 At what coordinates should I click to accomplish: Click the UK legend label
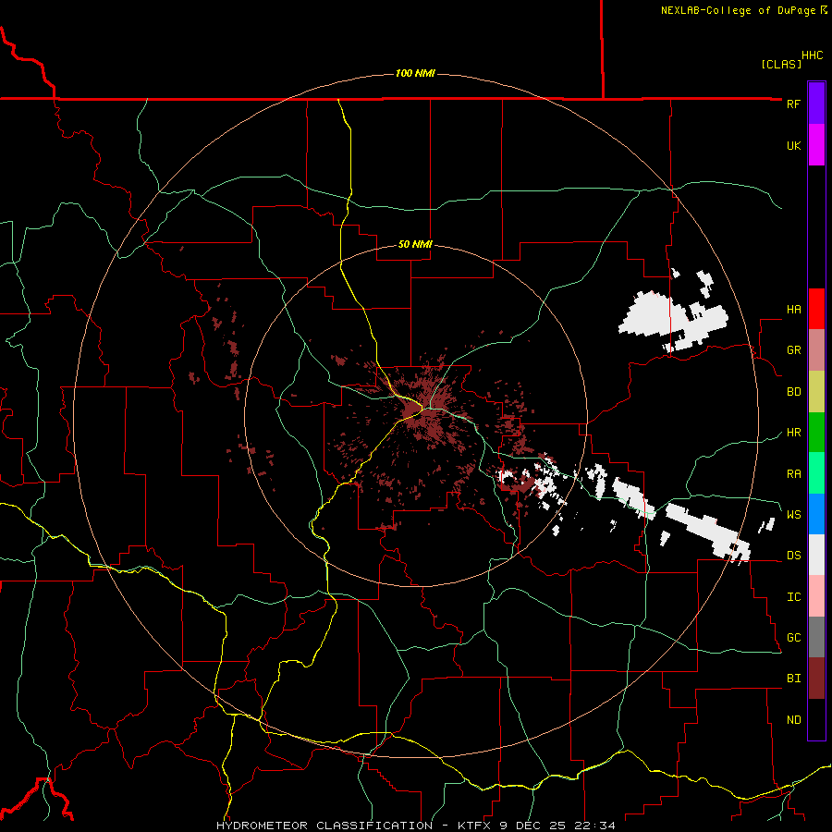pyautogui.click(x=793, y=146)
